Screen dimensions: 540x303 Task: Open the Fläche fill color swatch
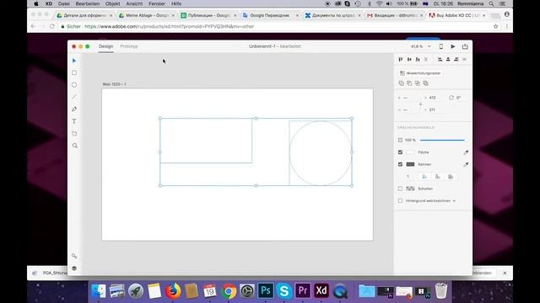point(410,152)
